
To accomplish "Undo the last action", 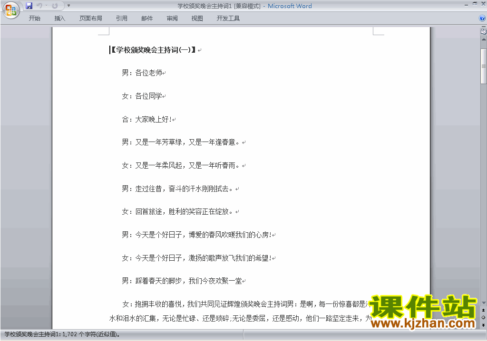I will [x=39, y=6].
